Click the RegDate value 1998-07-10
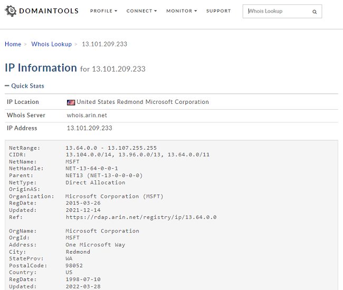 (83, 279)
